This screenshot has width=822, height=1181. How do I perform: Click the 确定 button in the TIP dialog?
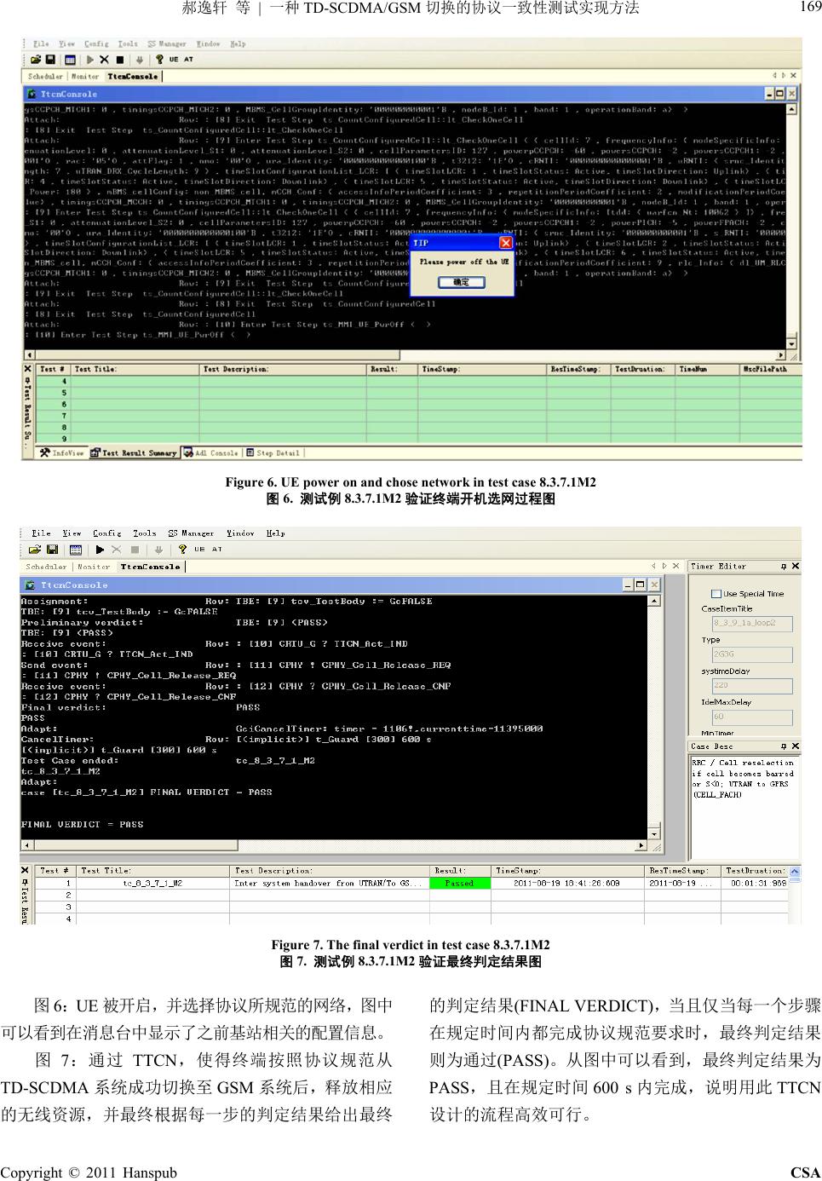[x=461, y=282]
